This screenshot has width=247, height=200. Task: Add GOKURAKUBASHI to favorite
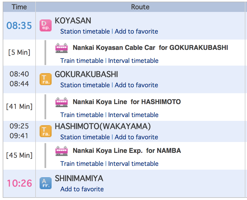(x=136, y=85)
